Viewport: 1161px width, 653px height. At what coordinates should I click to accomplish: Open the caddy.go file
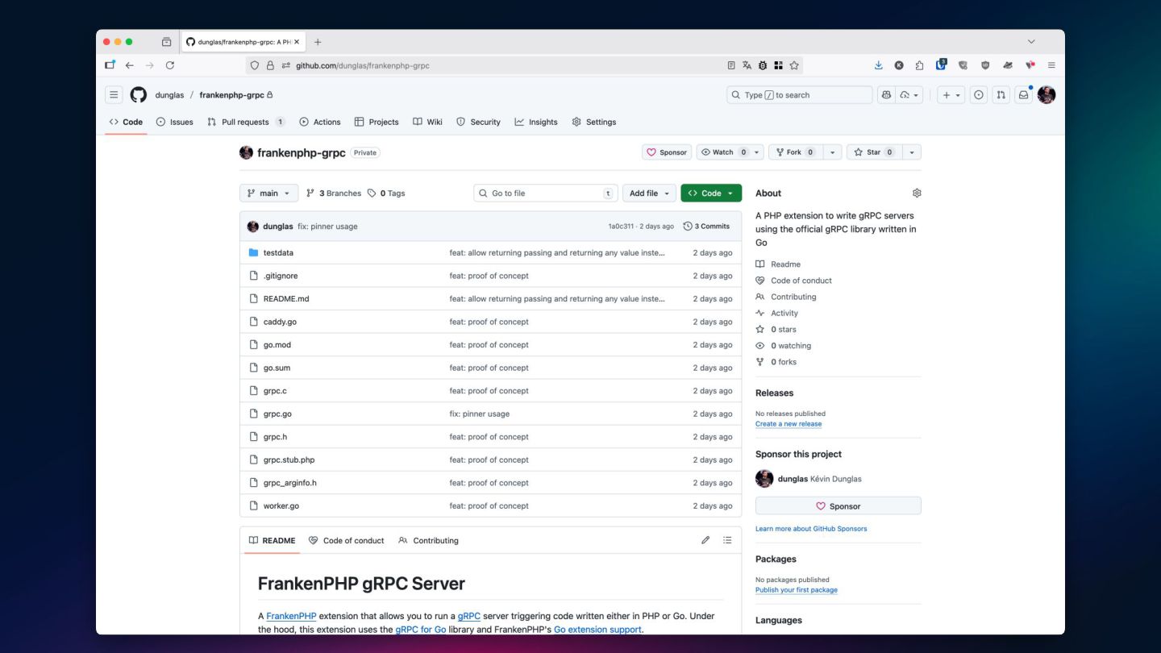pos(280,322)
